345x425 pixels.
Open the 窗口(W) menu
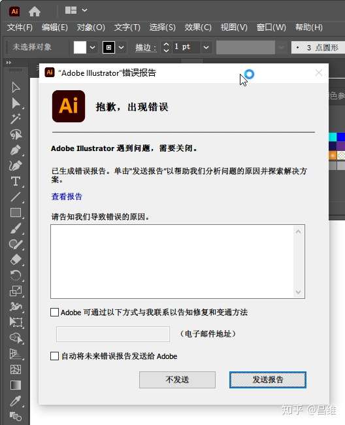(271, 27)
